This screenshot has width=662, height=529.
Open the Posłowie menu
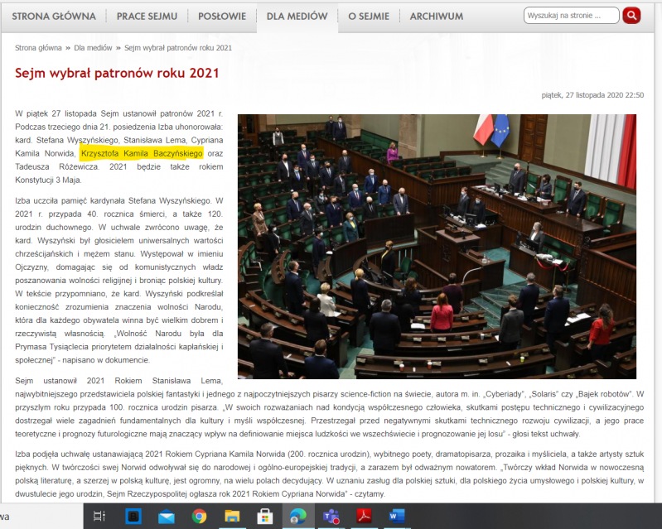pyautogui.click(x=222, y=17)
